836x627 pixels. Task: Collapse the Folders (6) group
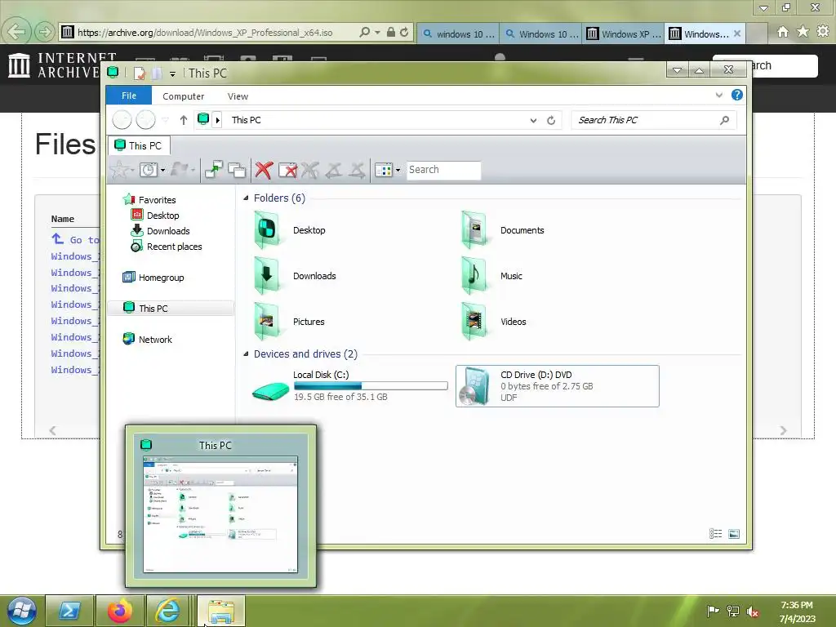coord(246,198)
